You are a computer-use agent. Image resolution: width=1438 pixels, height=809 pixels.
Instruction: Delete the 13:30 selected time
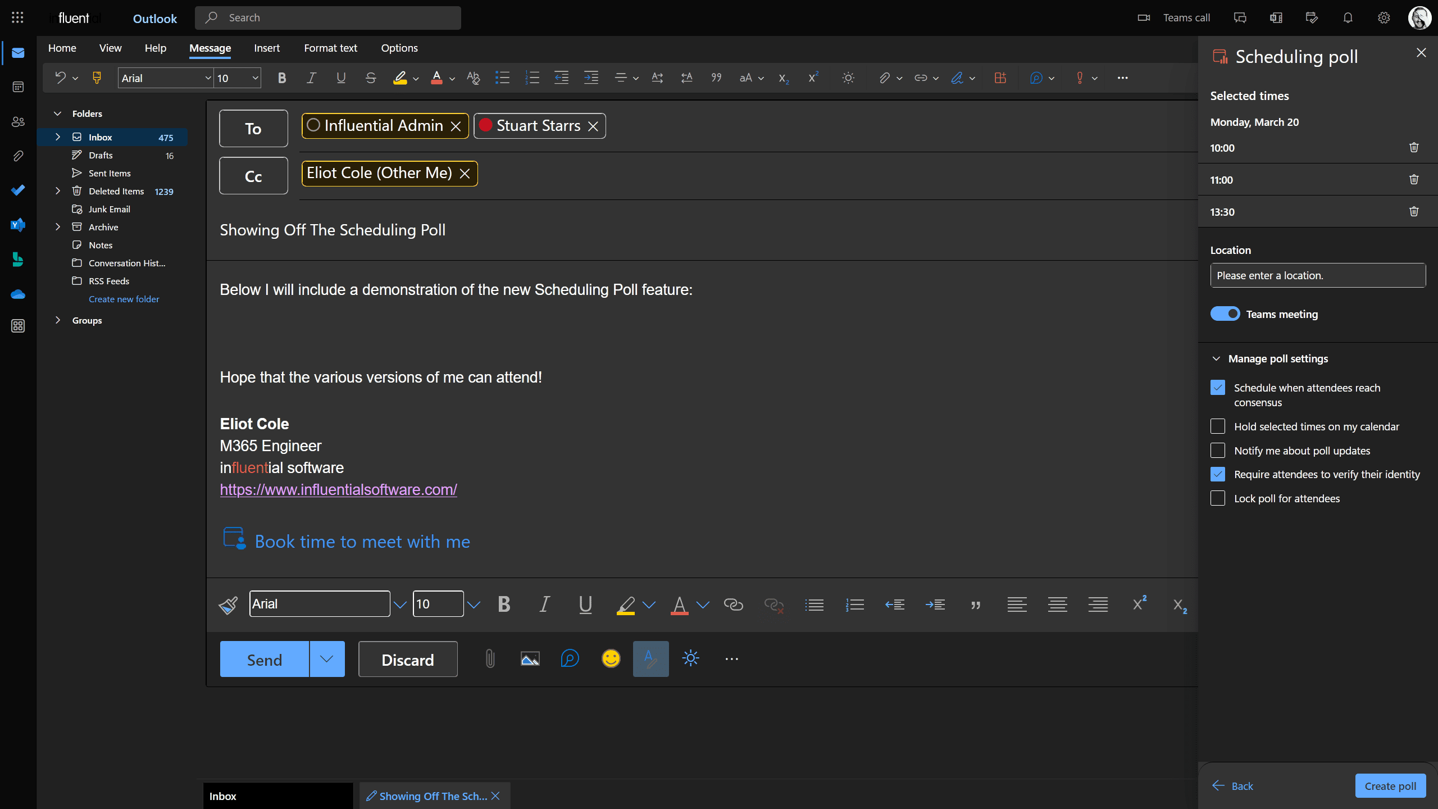pyautogui.click(x=1414, y=212)
